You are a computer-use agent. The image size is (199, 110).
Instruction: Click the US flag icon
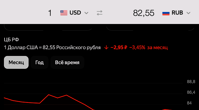[x=64, y=13]
